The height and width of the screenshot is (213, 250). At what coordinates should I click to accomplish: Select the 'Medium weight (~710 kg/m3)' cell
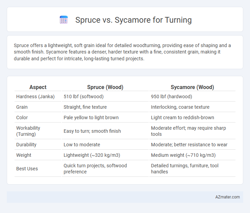[x=192, y=155]
